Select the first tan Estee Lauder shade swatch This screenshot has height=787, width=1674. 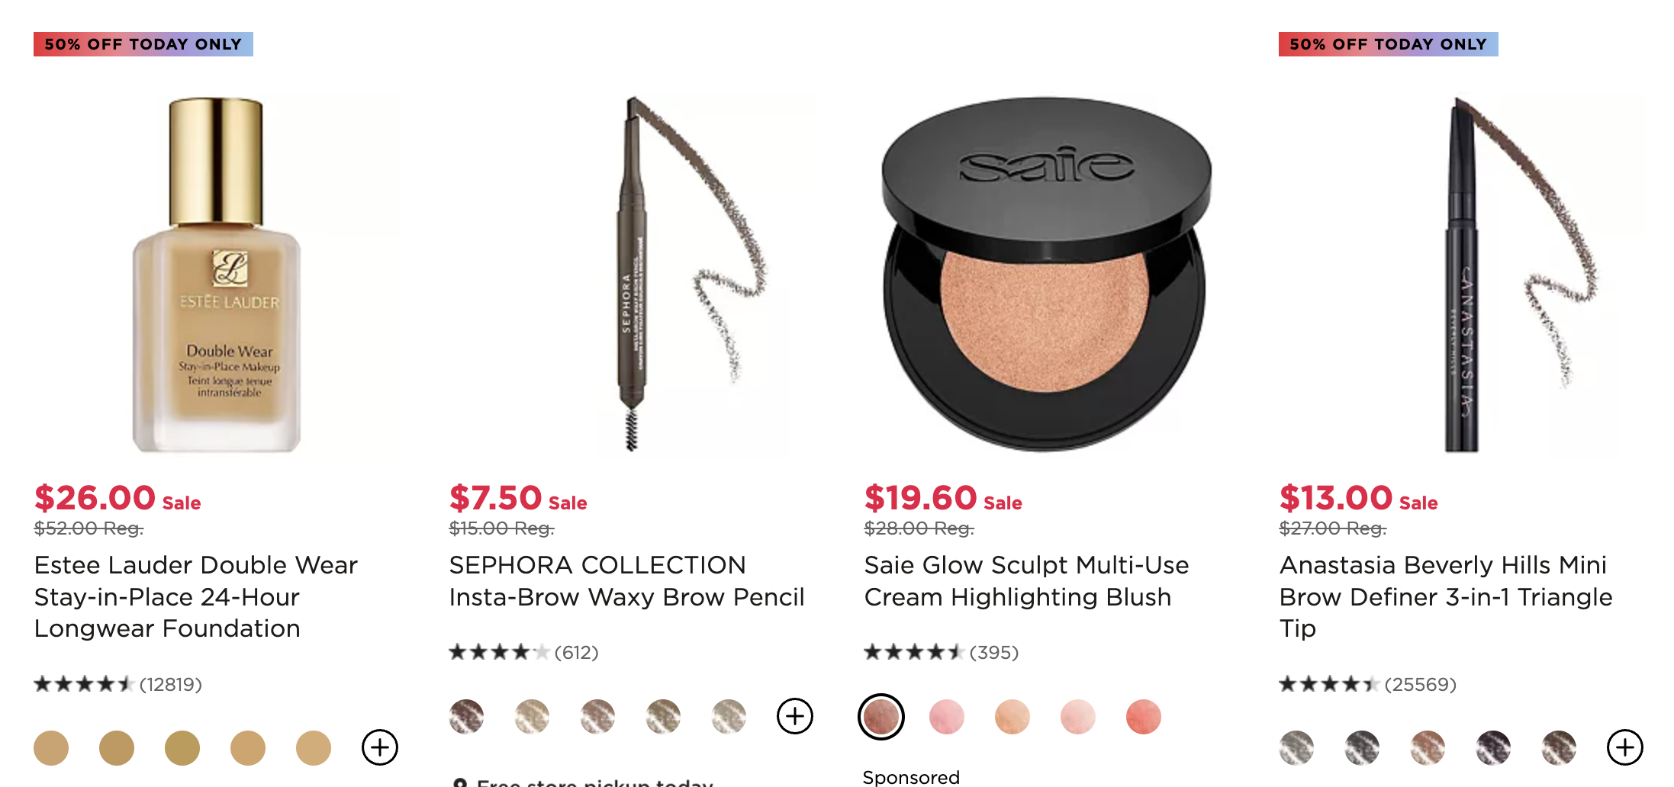[51, 747]
